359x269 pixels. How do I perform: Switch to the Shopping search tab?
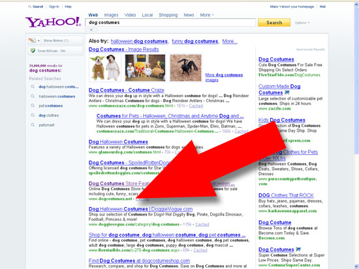[168, 15]
